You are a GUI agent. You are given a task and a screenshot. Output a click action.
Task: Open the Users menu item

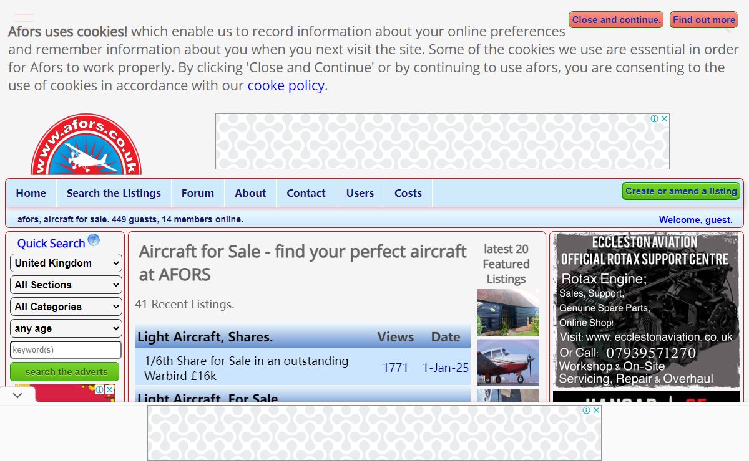360,193
